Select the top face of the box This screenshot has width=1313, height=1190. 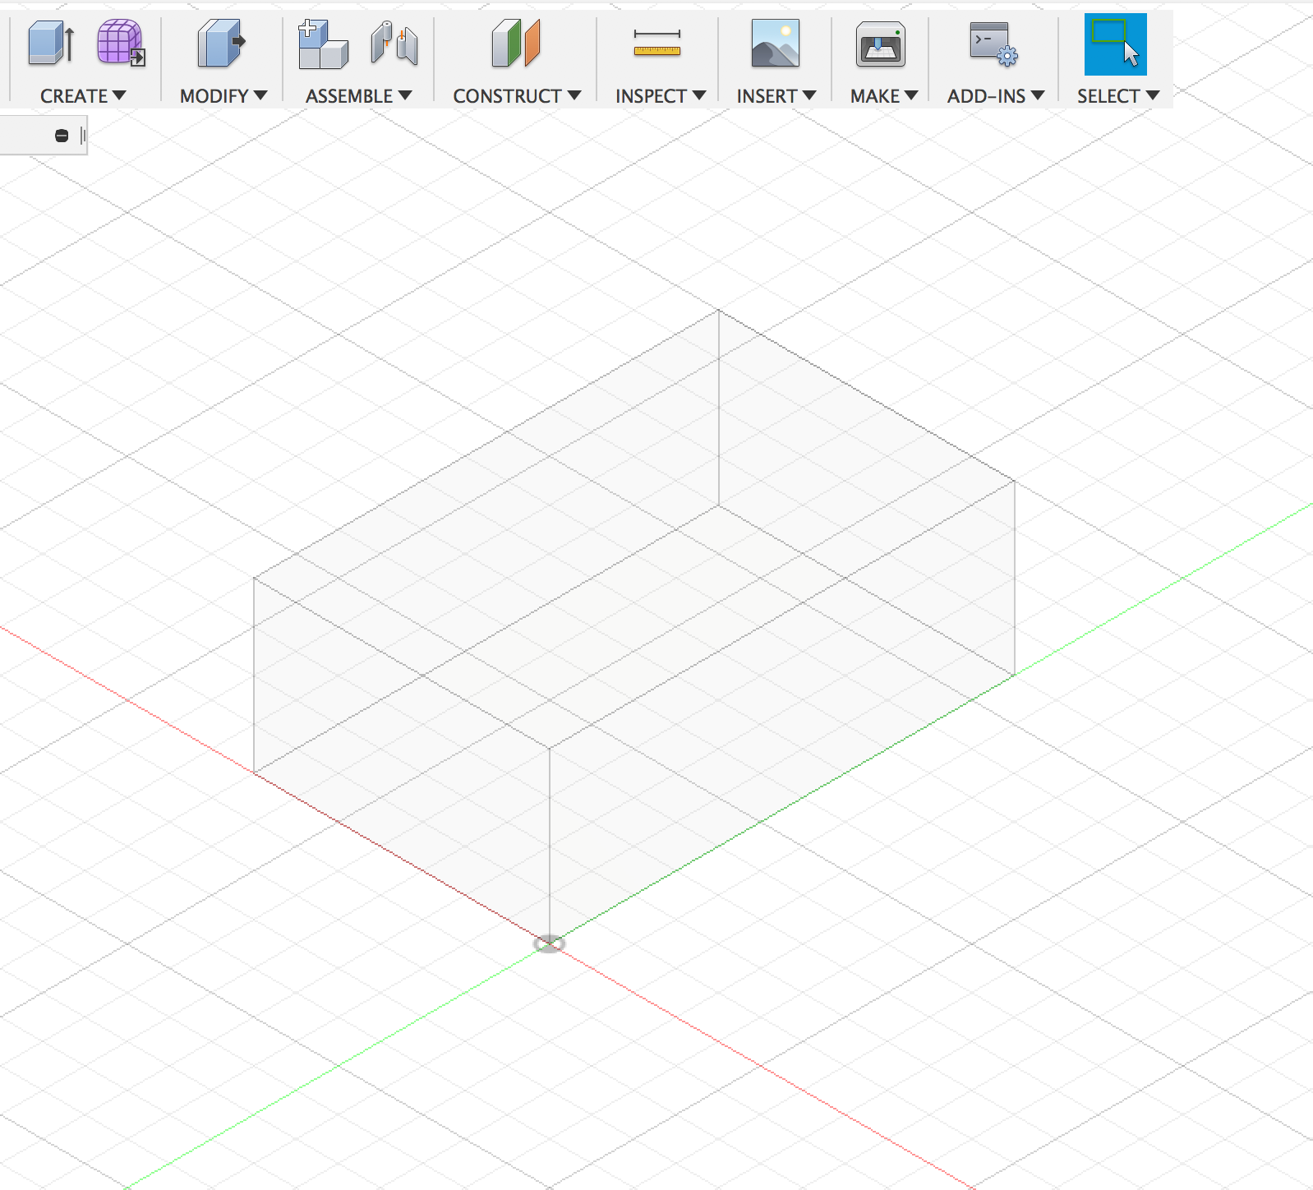(634, 529)
